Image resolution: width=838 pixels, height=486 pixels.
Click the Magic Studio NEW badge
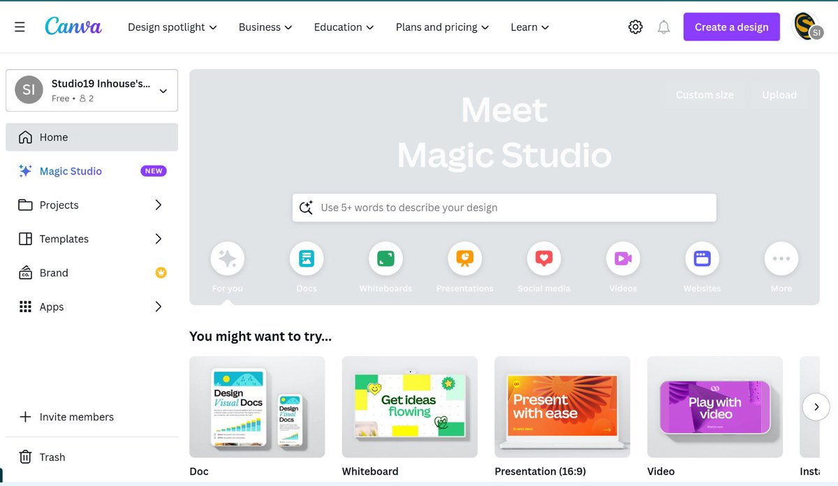[154, 171]
